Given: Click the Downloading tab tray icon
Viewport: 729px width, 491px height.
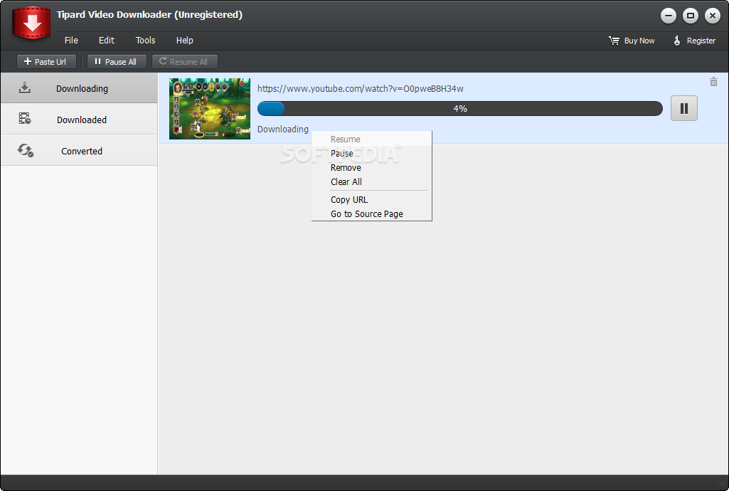Looking at the screenshot, I should [25, 88].
